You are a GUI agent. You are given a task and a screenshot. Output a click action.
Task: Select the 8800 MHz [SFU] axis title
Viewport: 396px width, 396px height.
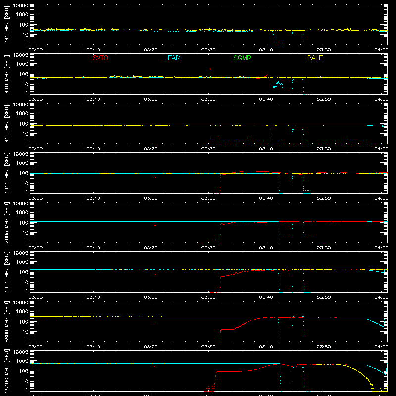[7, 321]
